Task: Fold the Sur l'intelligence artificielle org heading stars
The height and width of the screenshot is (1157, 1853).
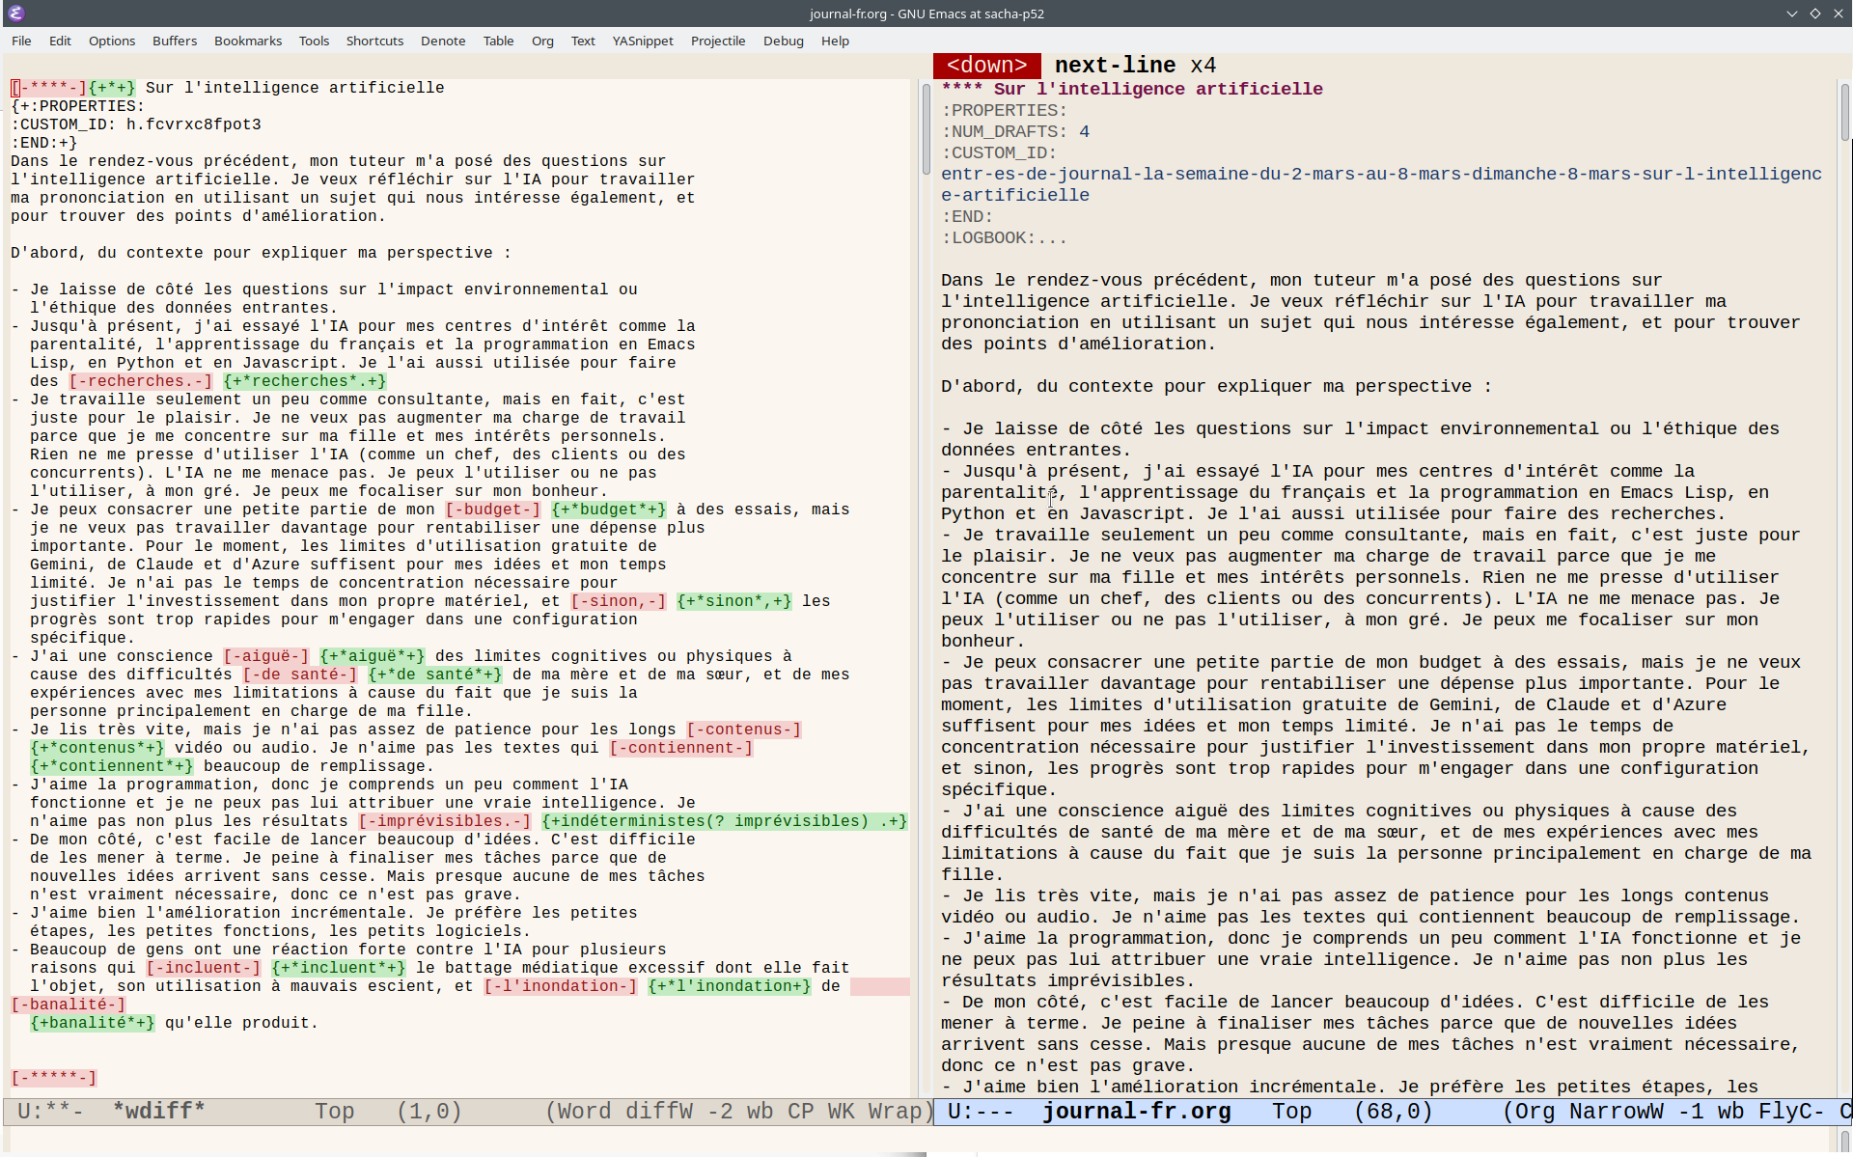Action: (962, 89)
